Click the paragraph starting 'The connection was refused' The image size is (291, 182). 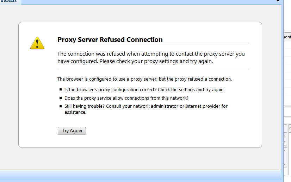(x=151, y=57)
